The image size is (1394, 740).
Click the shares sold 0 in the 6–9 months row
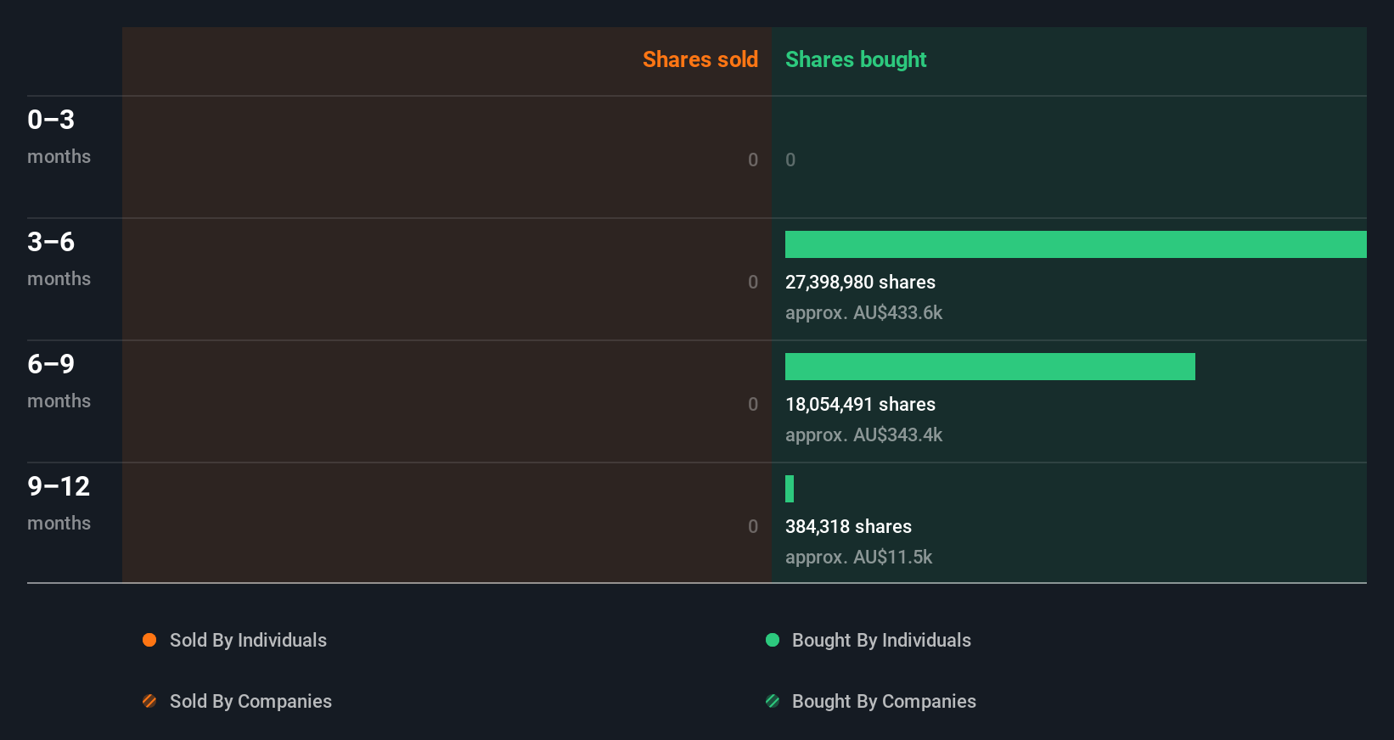753,404
